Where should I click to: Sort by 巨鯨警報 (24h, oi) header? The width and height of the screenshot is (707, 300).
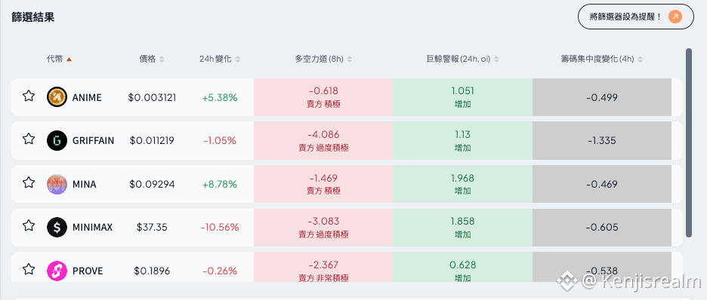pyautogui.click(x=462, y=59)
